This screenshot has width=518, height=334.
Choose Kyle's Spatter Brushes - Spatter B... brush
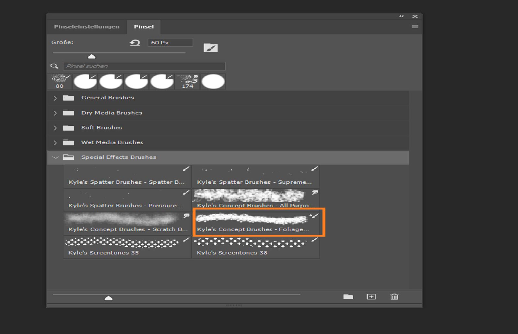(x=127, y=177)
